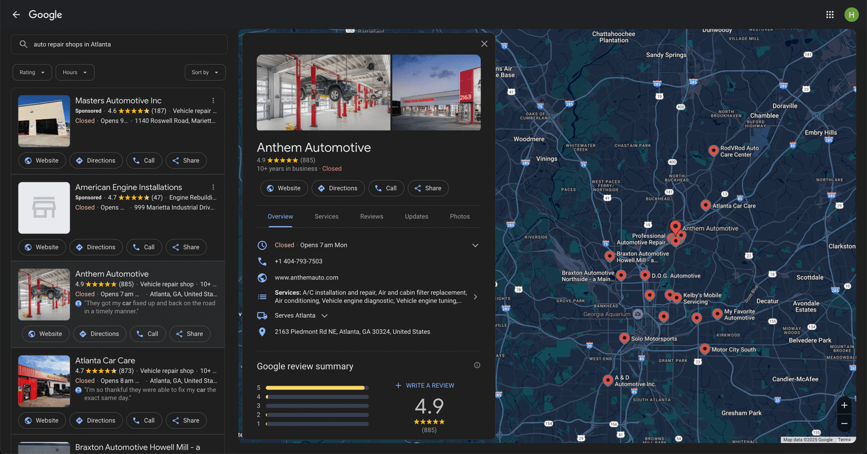Open the Hours filter dropdown

[x=75, y=73]
